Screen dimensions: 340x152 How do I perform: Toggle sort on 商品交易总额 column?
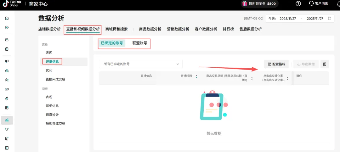click(x=252, y=78)
